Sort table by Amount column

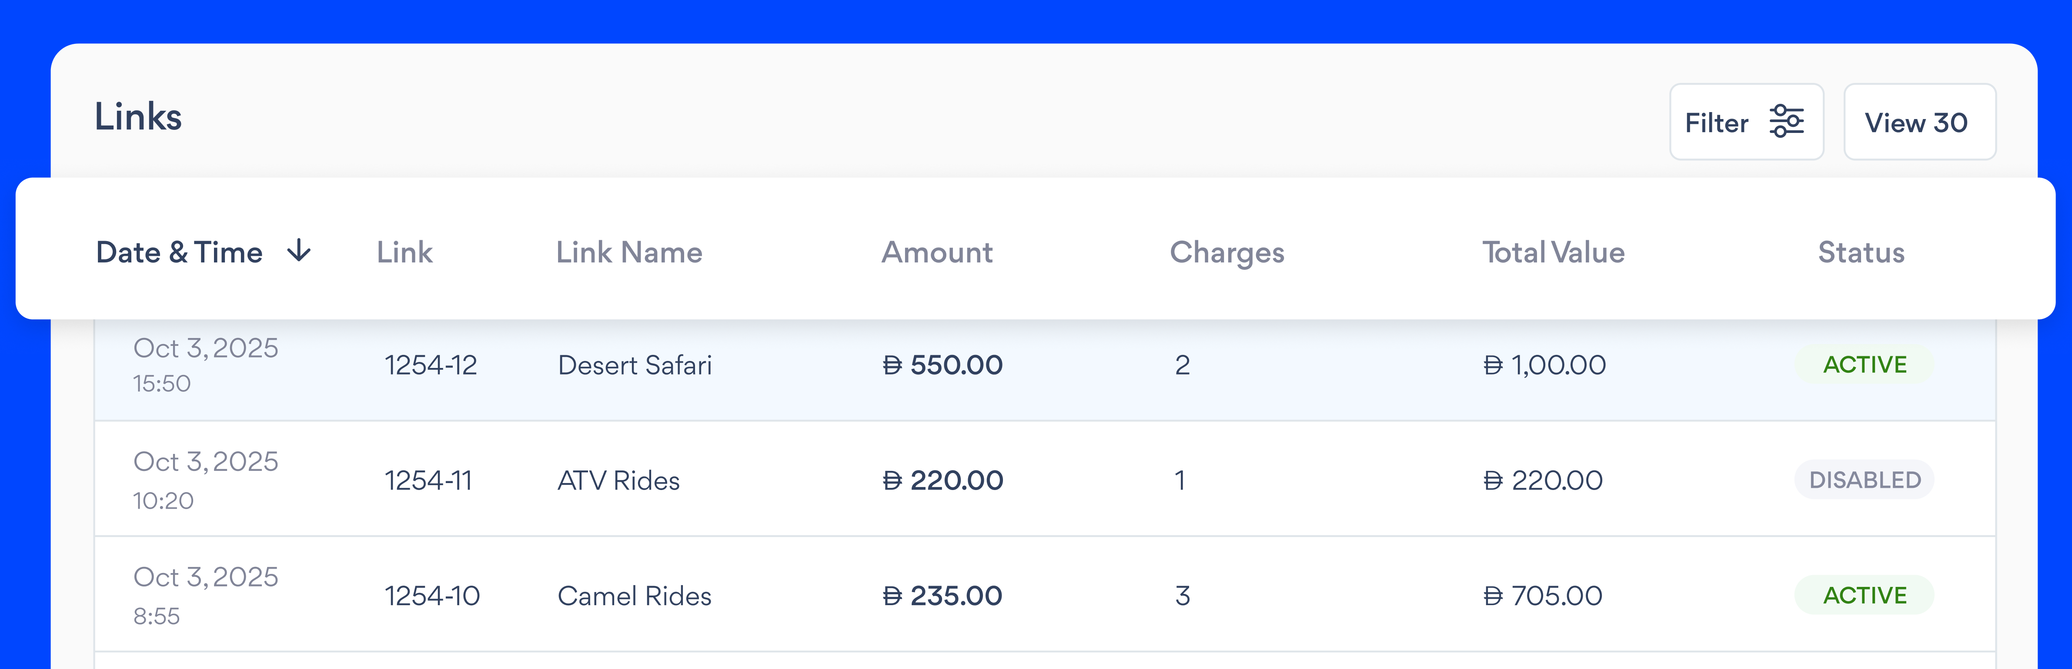point(936,252)
